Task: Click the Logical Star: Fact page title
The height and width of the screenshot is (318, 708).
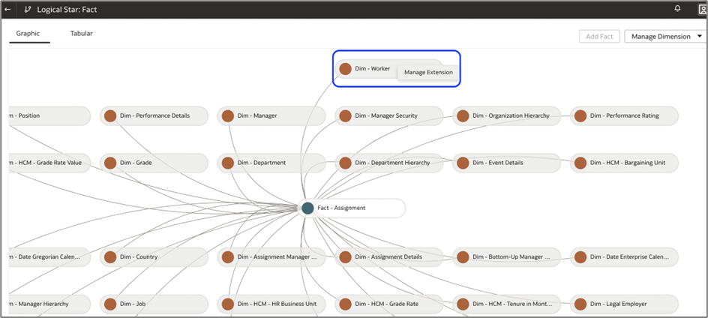Action: click(x=67, y=9)
